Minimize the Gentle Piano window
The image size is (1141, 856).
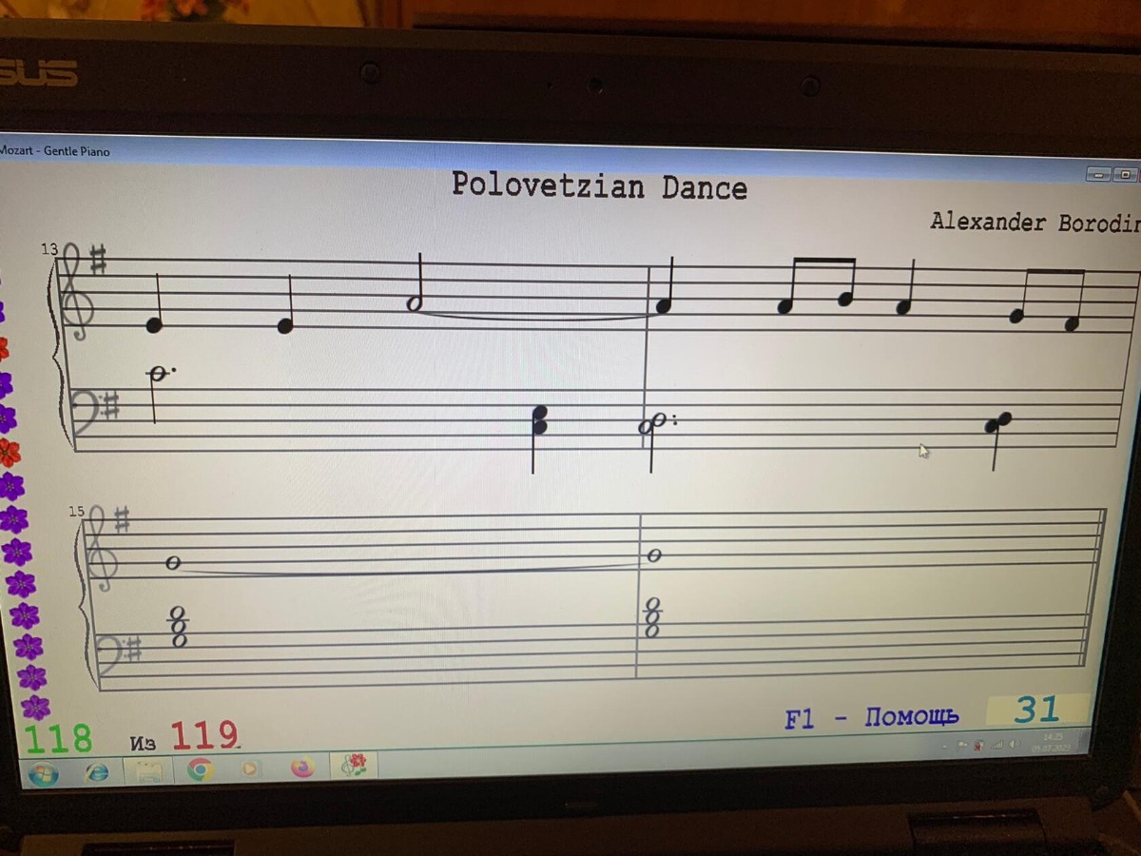[1099, 175]
